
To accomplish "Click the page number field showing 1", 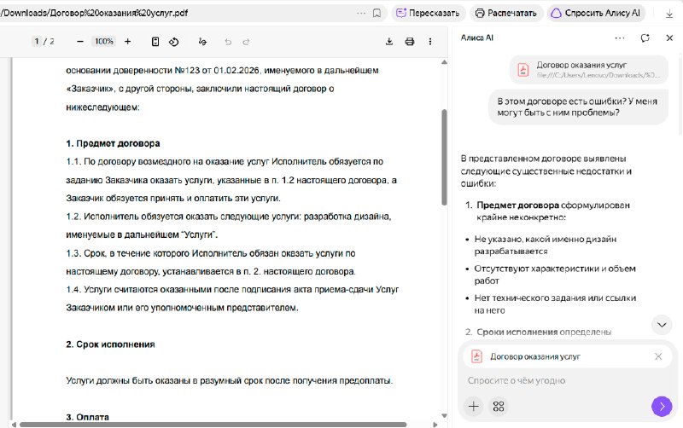I will coord(37,41).
